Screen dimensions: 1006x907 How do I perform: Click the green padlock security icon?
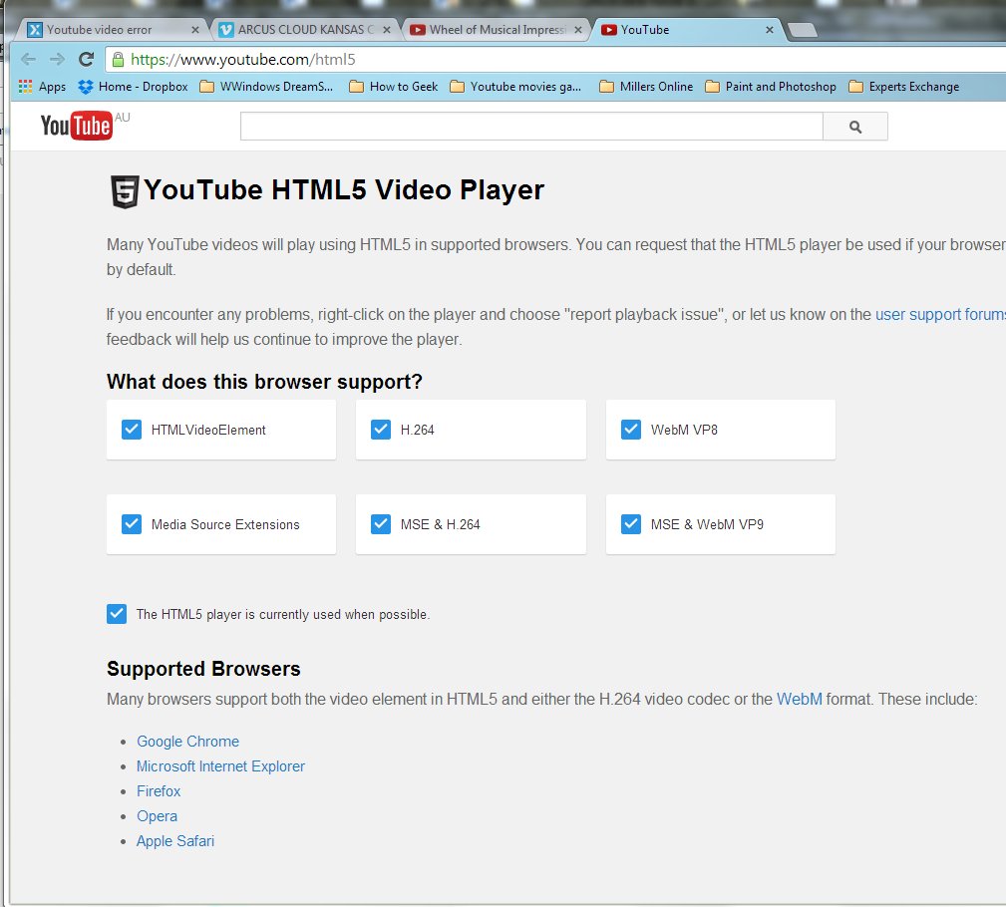click(x=118, y=60)
